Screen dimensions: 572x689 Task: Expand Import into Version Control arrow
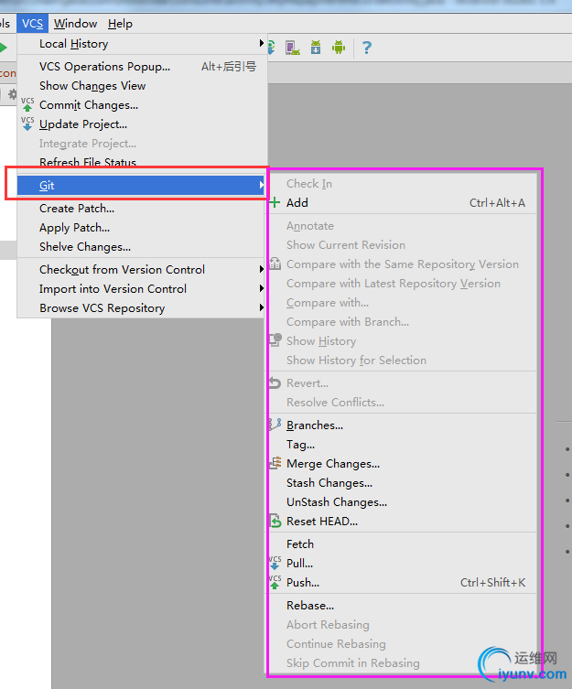point(261,288)
